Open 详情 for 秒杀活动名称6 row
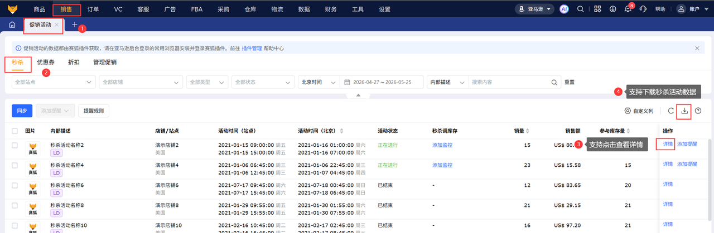The width and height of the screenshot is (714, 233). [x=668, y=184]
